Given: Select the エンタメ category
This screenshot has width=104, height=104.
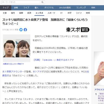Looking at the screenshot, I should (39, 13).
